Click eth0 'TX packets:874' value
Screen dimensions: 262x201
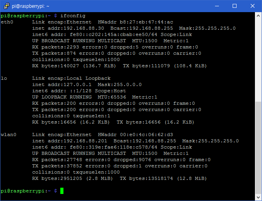(54, 53)
